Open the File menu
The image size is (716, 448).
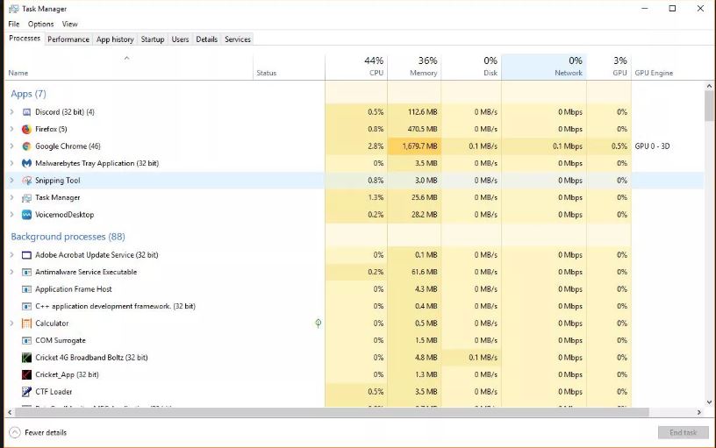click(x=14, y=25)
